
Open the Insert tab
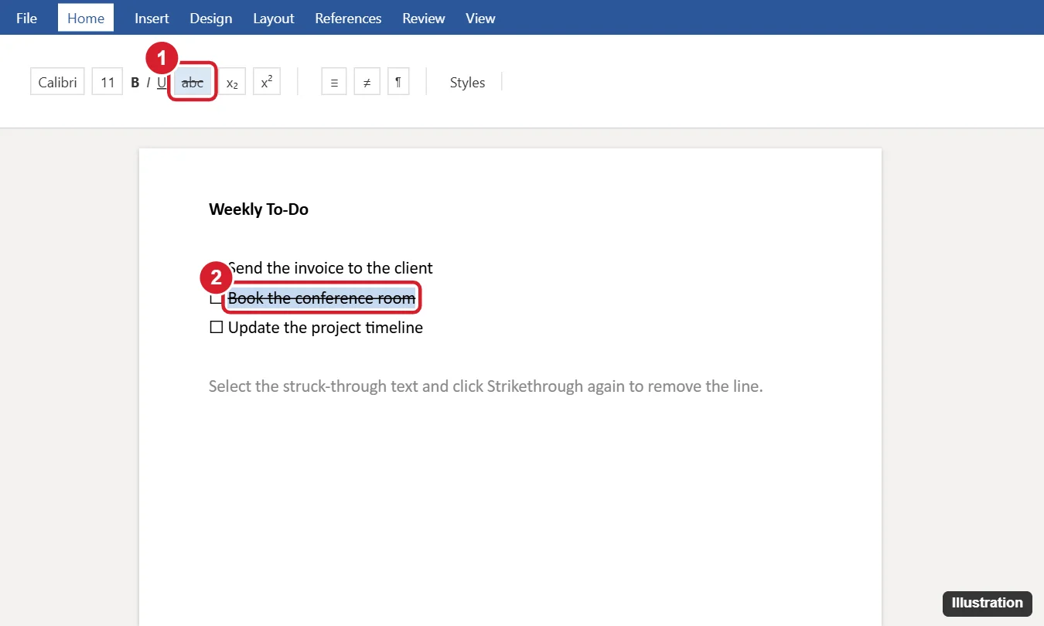point(152,18)
